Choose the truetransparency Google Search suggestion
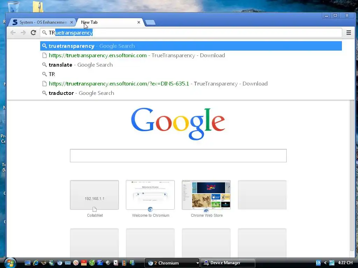 tap(191, 46)
